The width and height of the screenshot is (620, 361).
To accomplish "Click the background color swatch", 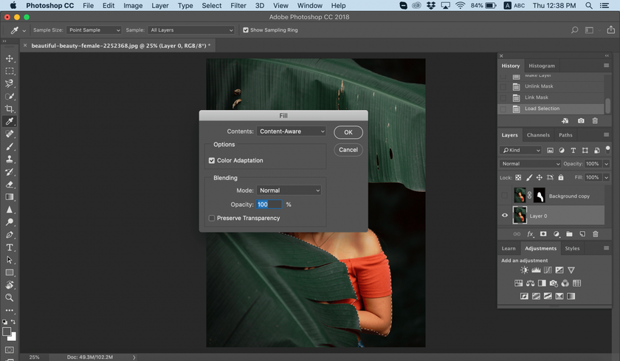I will coord(13,337).
